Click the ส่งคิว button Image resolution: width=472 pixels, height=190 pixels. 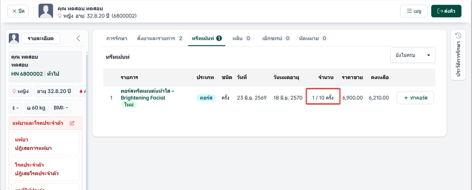446,11
